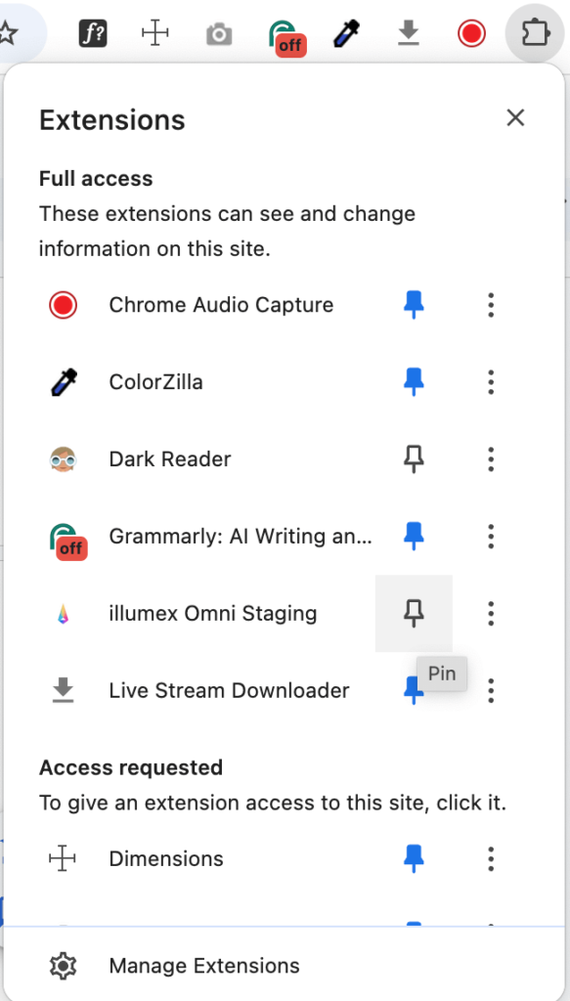Open the Dimensions crosshair icon in toolbar
Screen dimensions: 570x1001
pos(154,34)
